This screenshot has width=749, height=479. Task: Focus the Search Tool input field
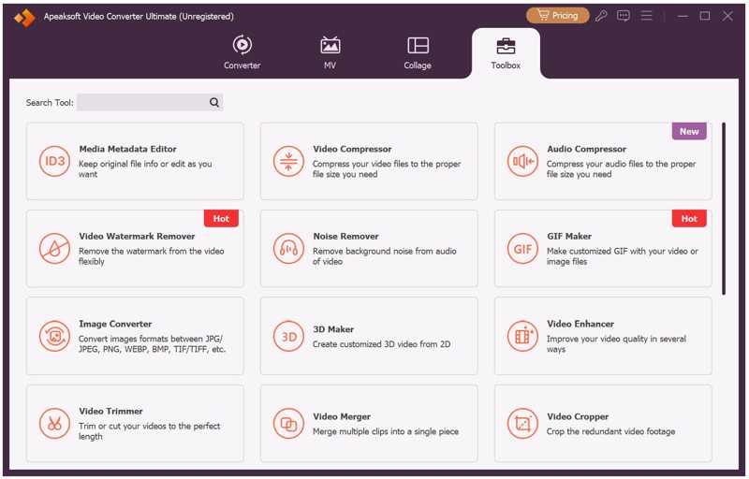tap(150, 102)
